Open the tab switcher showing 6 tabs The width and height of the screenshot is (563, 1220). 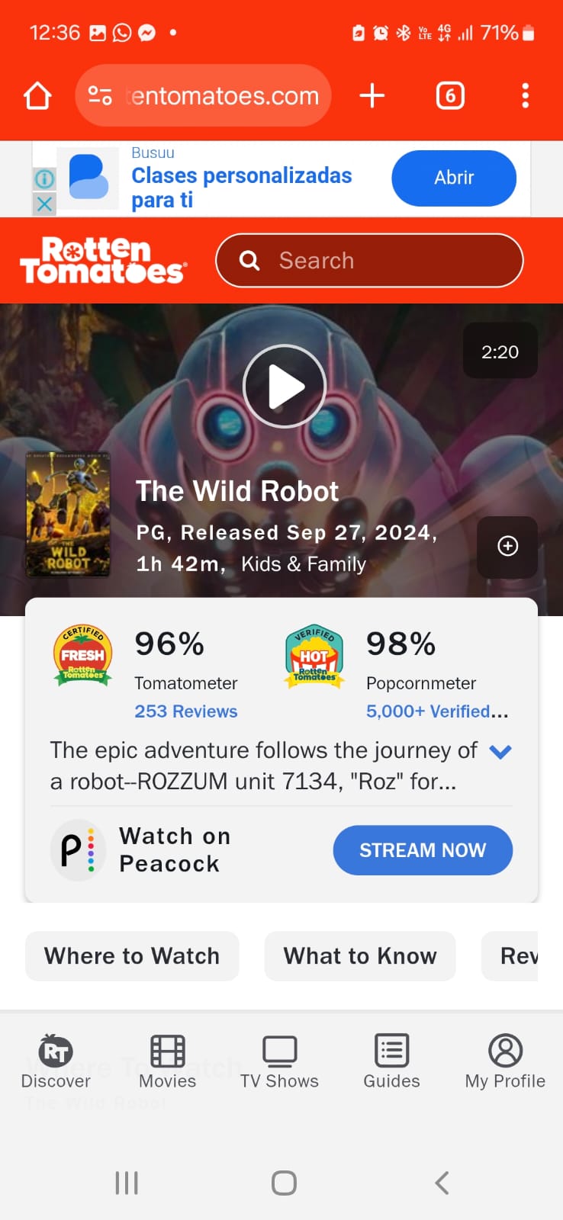tap(450, 96)
